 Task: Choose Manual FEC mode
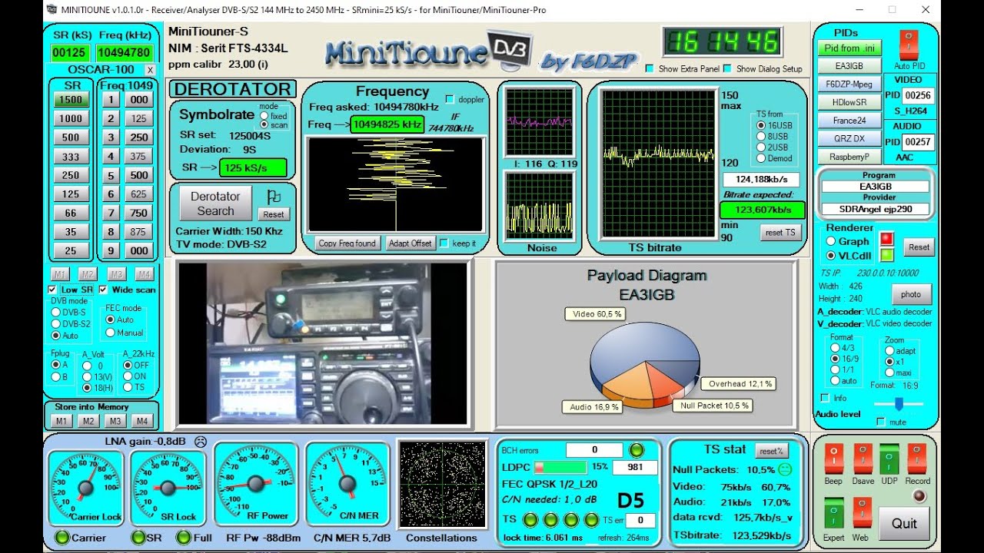(110, 333)
